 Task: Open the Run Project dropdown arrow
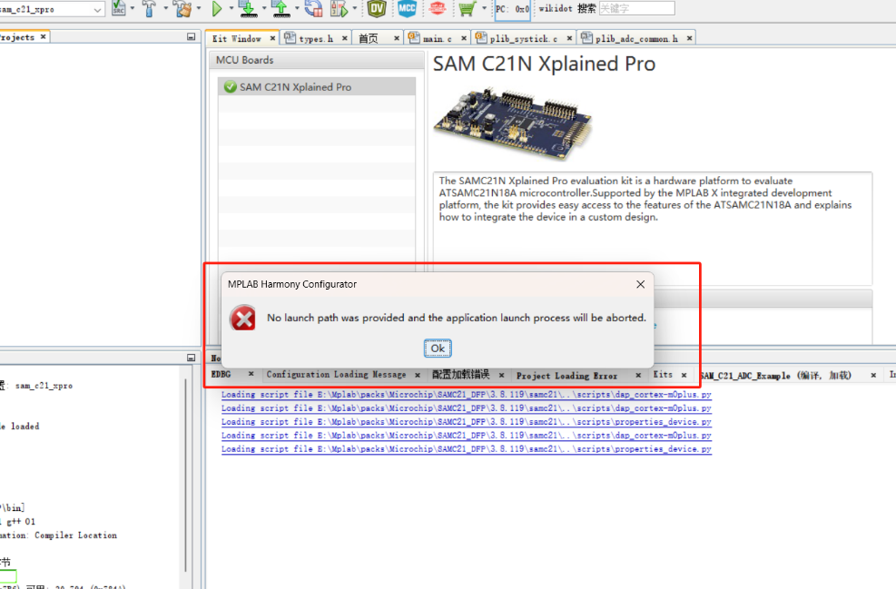(x=231, y=8)
